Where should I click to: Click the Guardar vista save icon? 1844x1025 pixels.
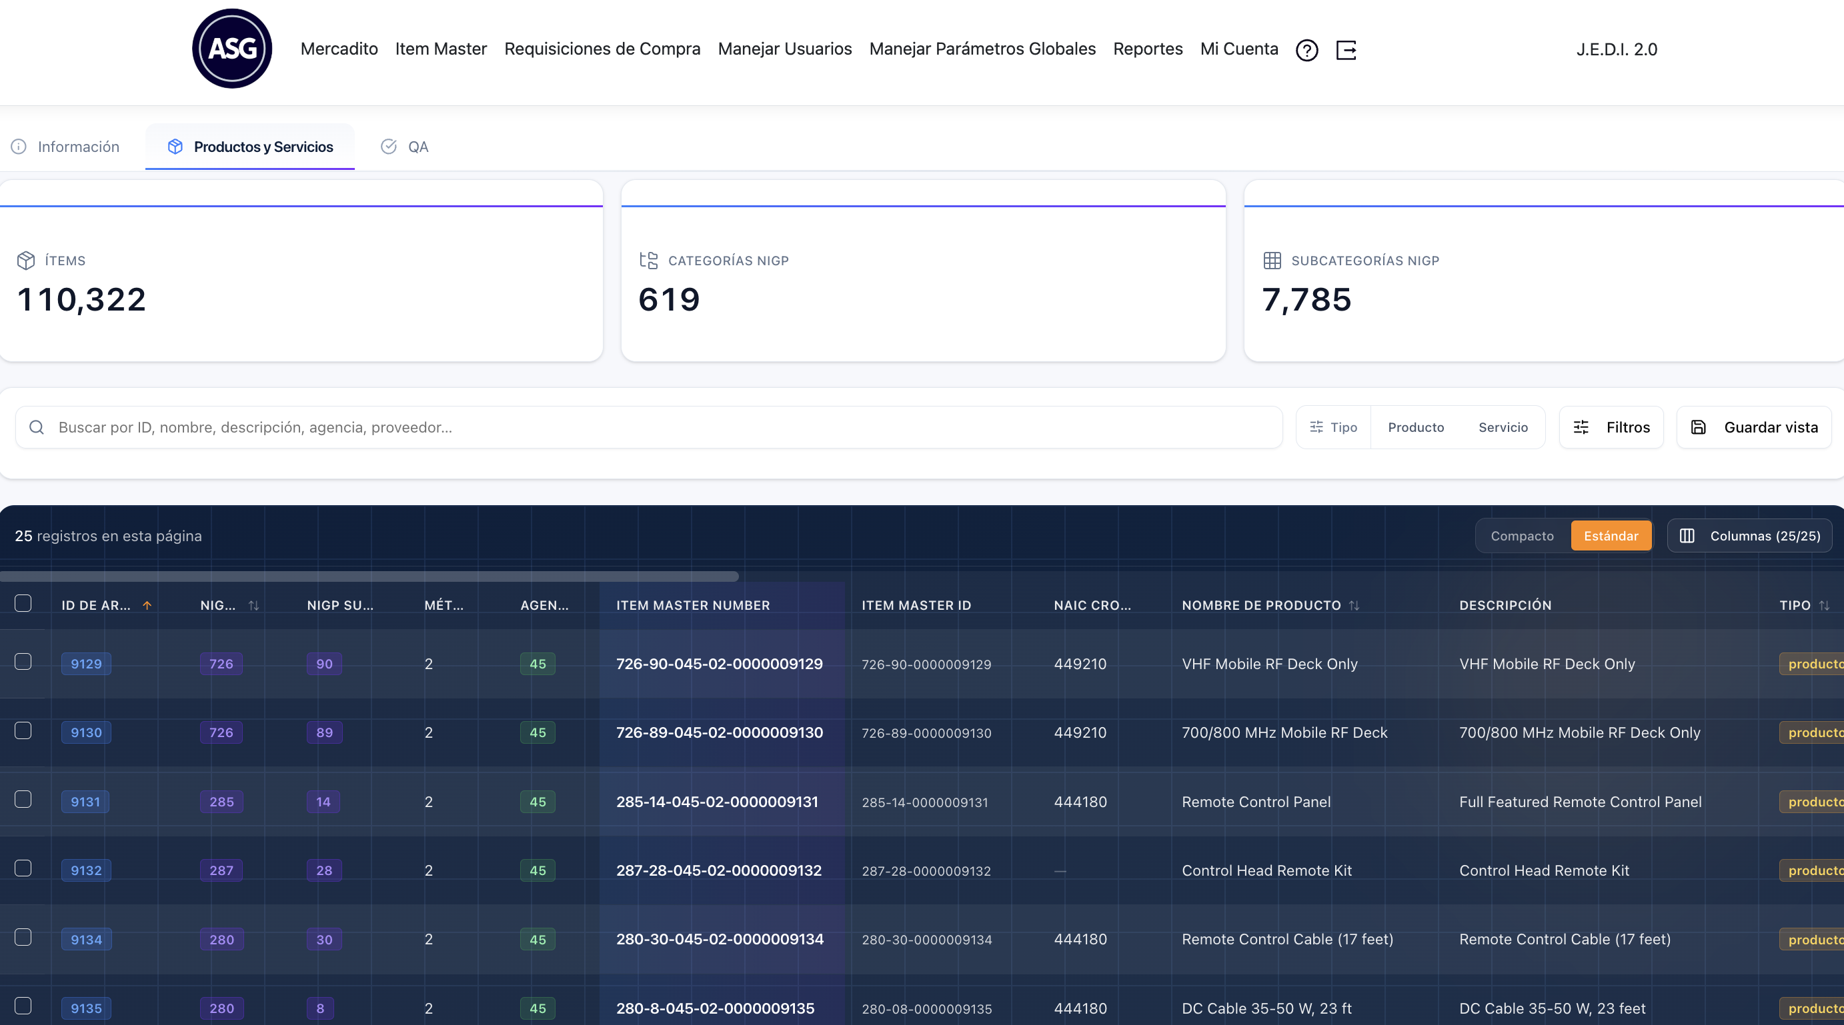coord(1699,427)
